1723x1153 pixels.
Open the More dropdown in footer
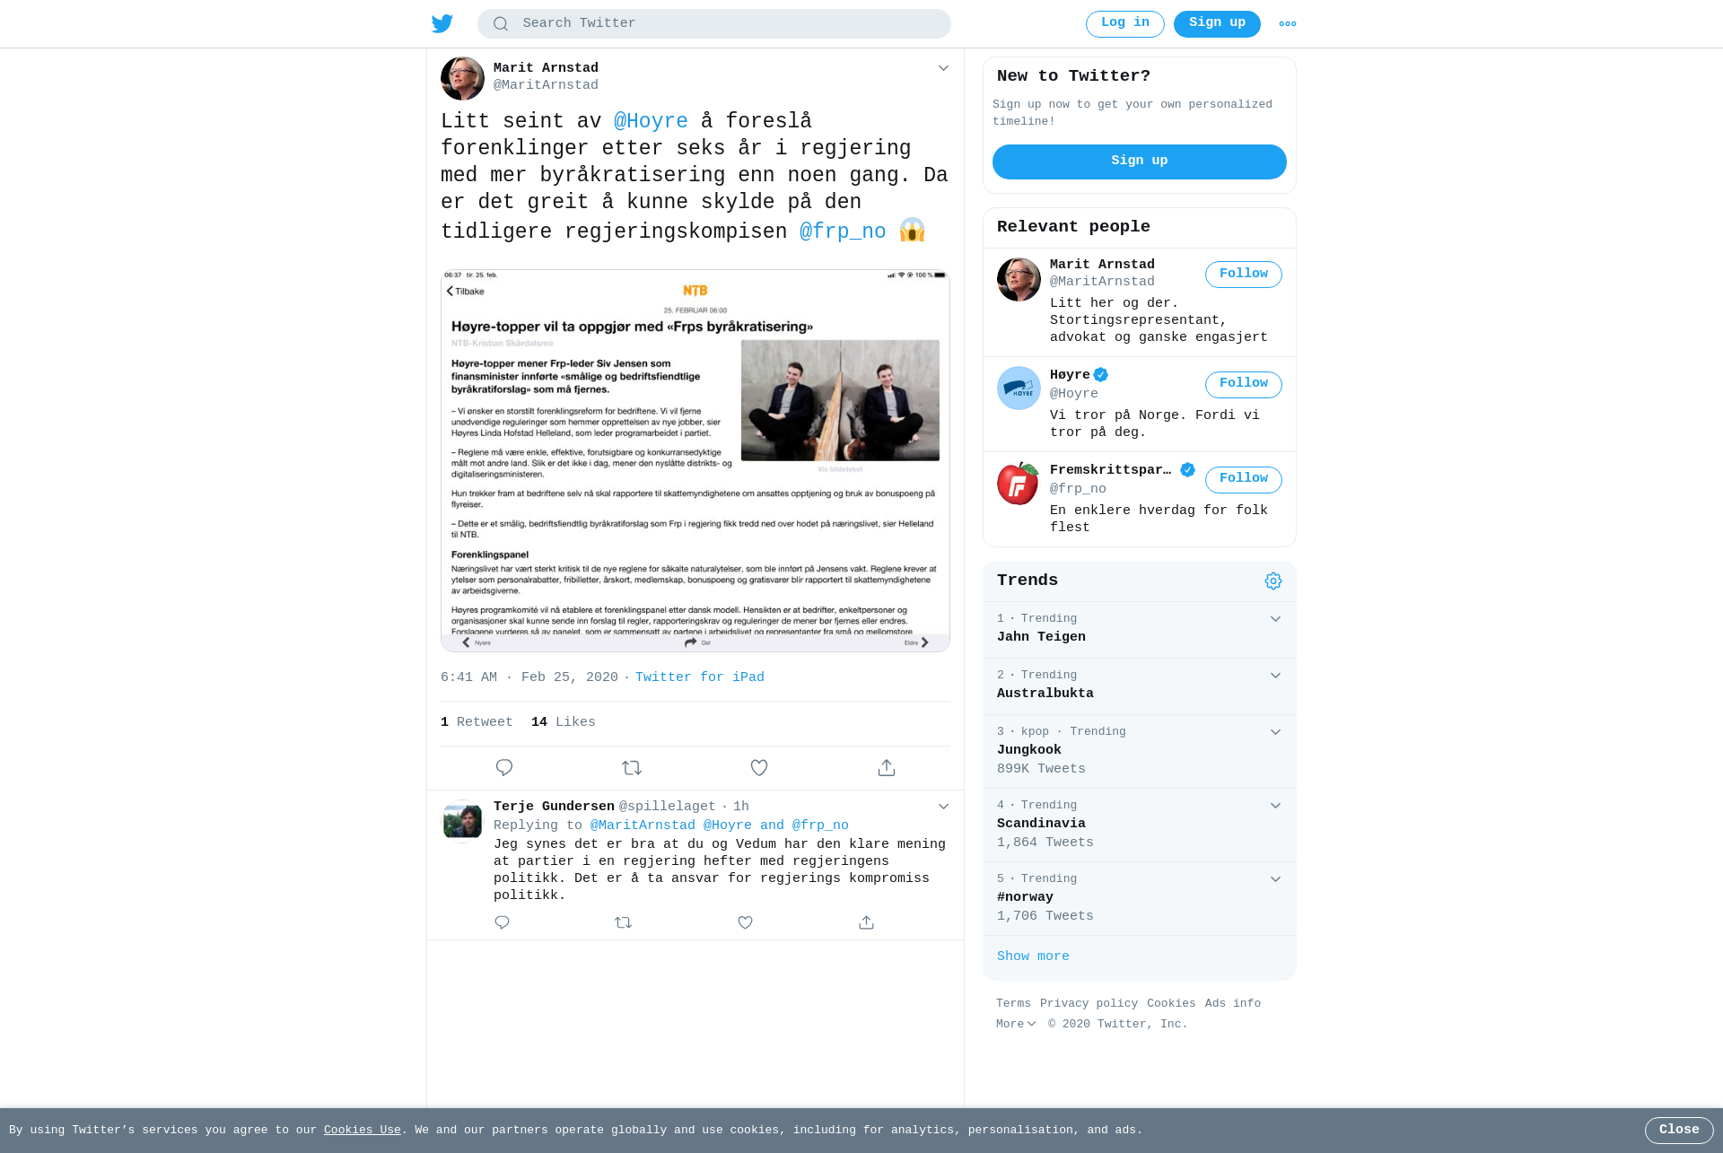1016,1024
